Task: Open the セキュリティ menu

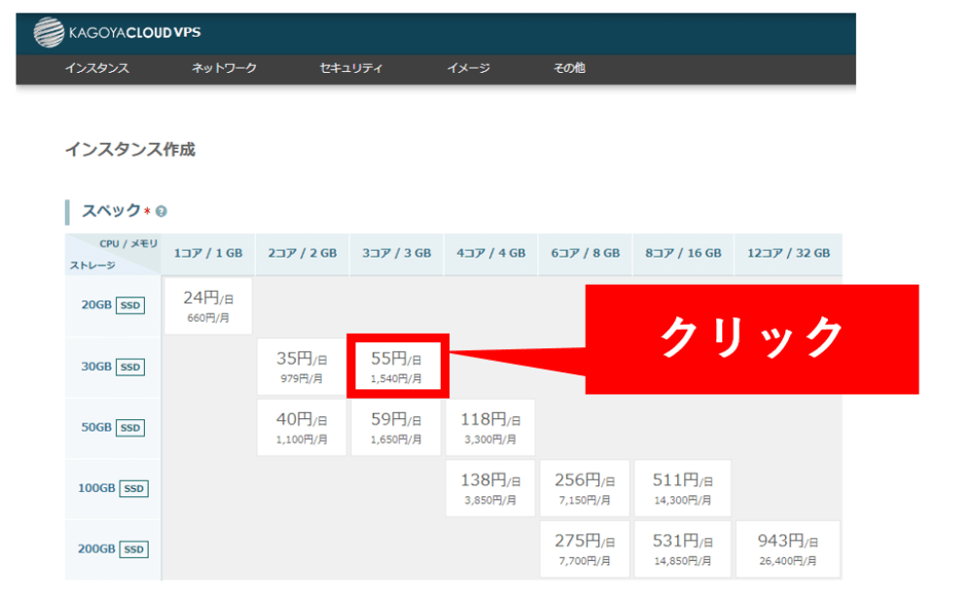Action: pyautogui.click(x=351, y=68)
